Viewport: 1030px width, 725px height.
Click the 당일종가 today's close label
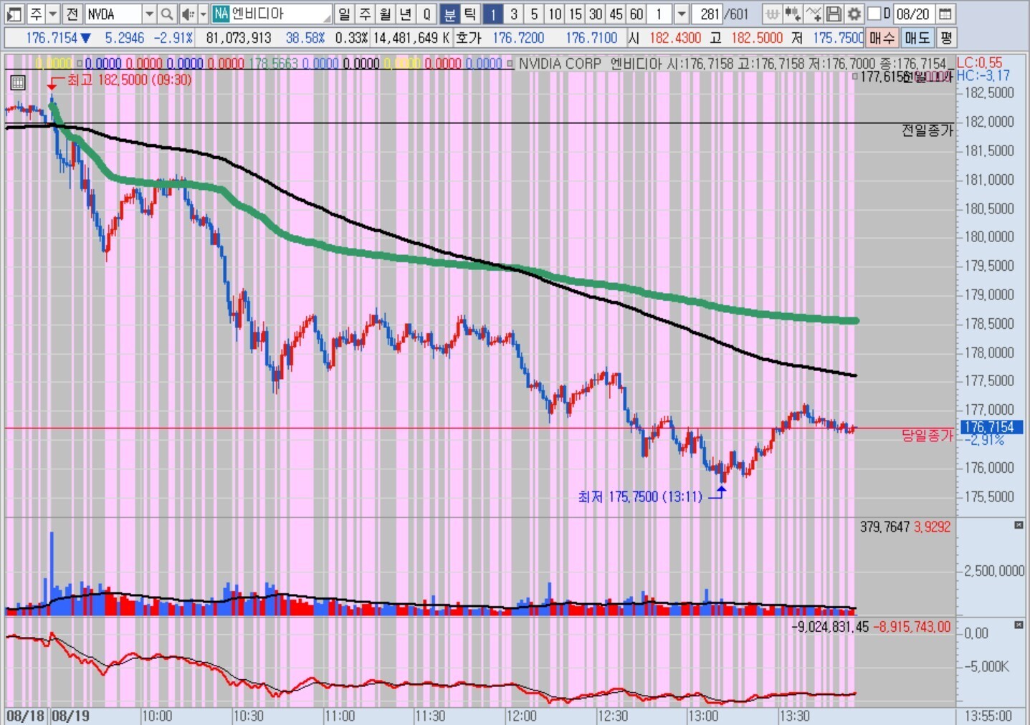click(928, 435)
